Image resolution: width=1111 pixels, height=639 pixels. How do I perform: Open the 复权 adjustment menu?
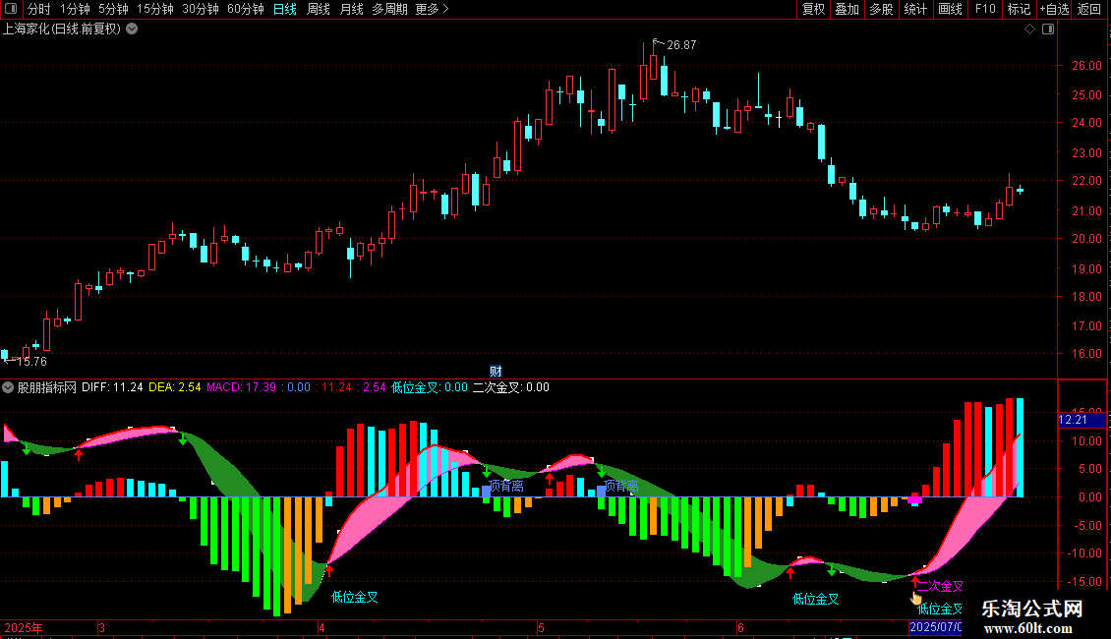[813, 9]
